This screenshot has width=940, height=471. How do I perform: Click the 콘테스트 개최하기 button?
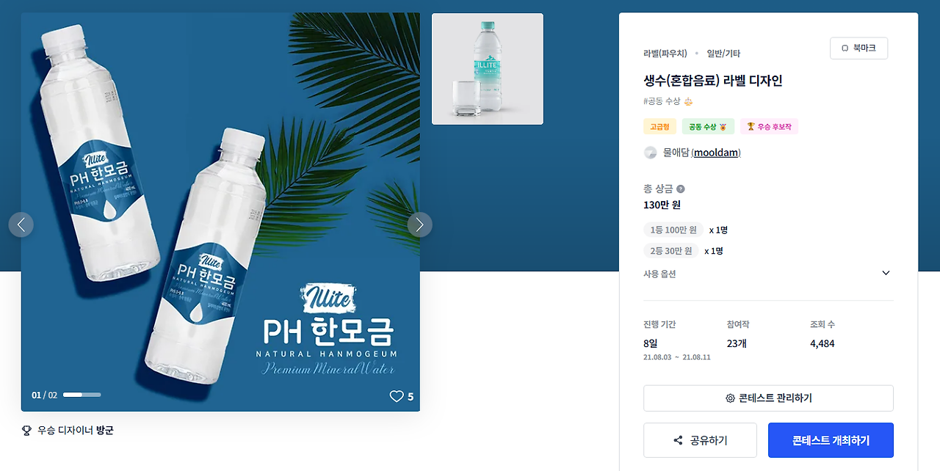831,440
